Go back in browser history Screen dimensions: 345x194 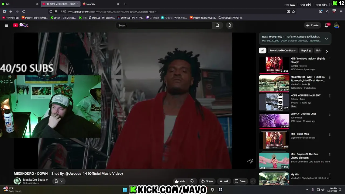tap(11, 12)
